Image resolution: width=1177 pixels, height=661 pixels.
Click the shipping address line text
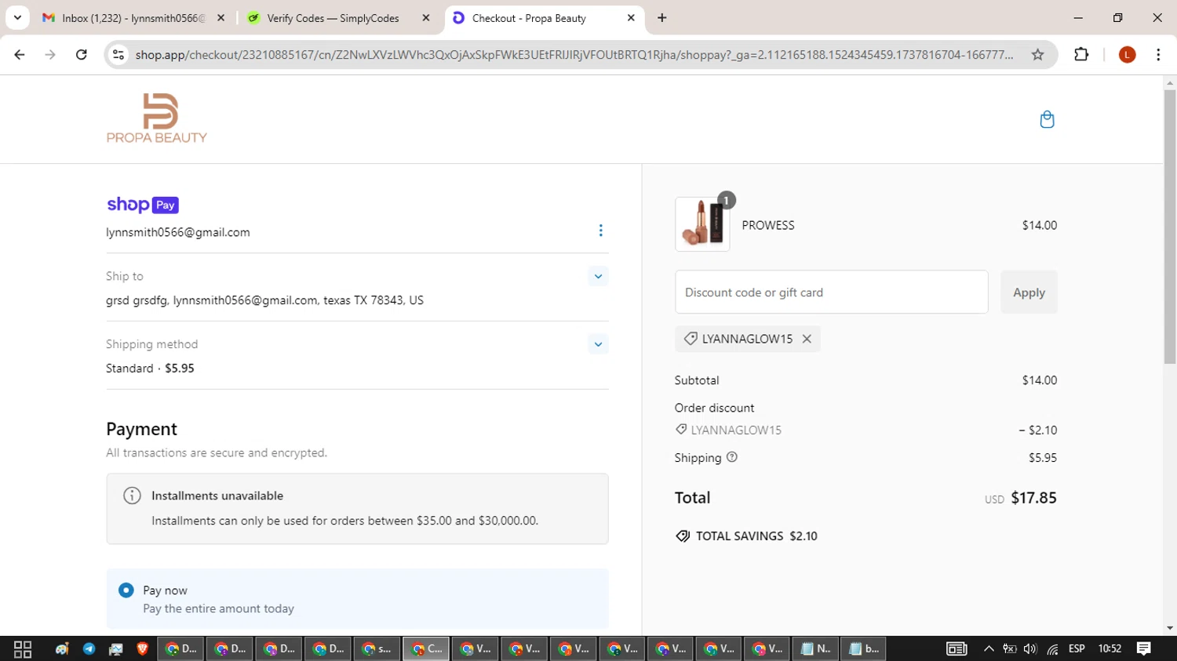[x=264, y=300]
